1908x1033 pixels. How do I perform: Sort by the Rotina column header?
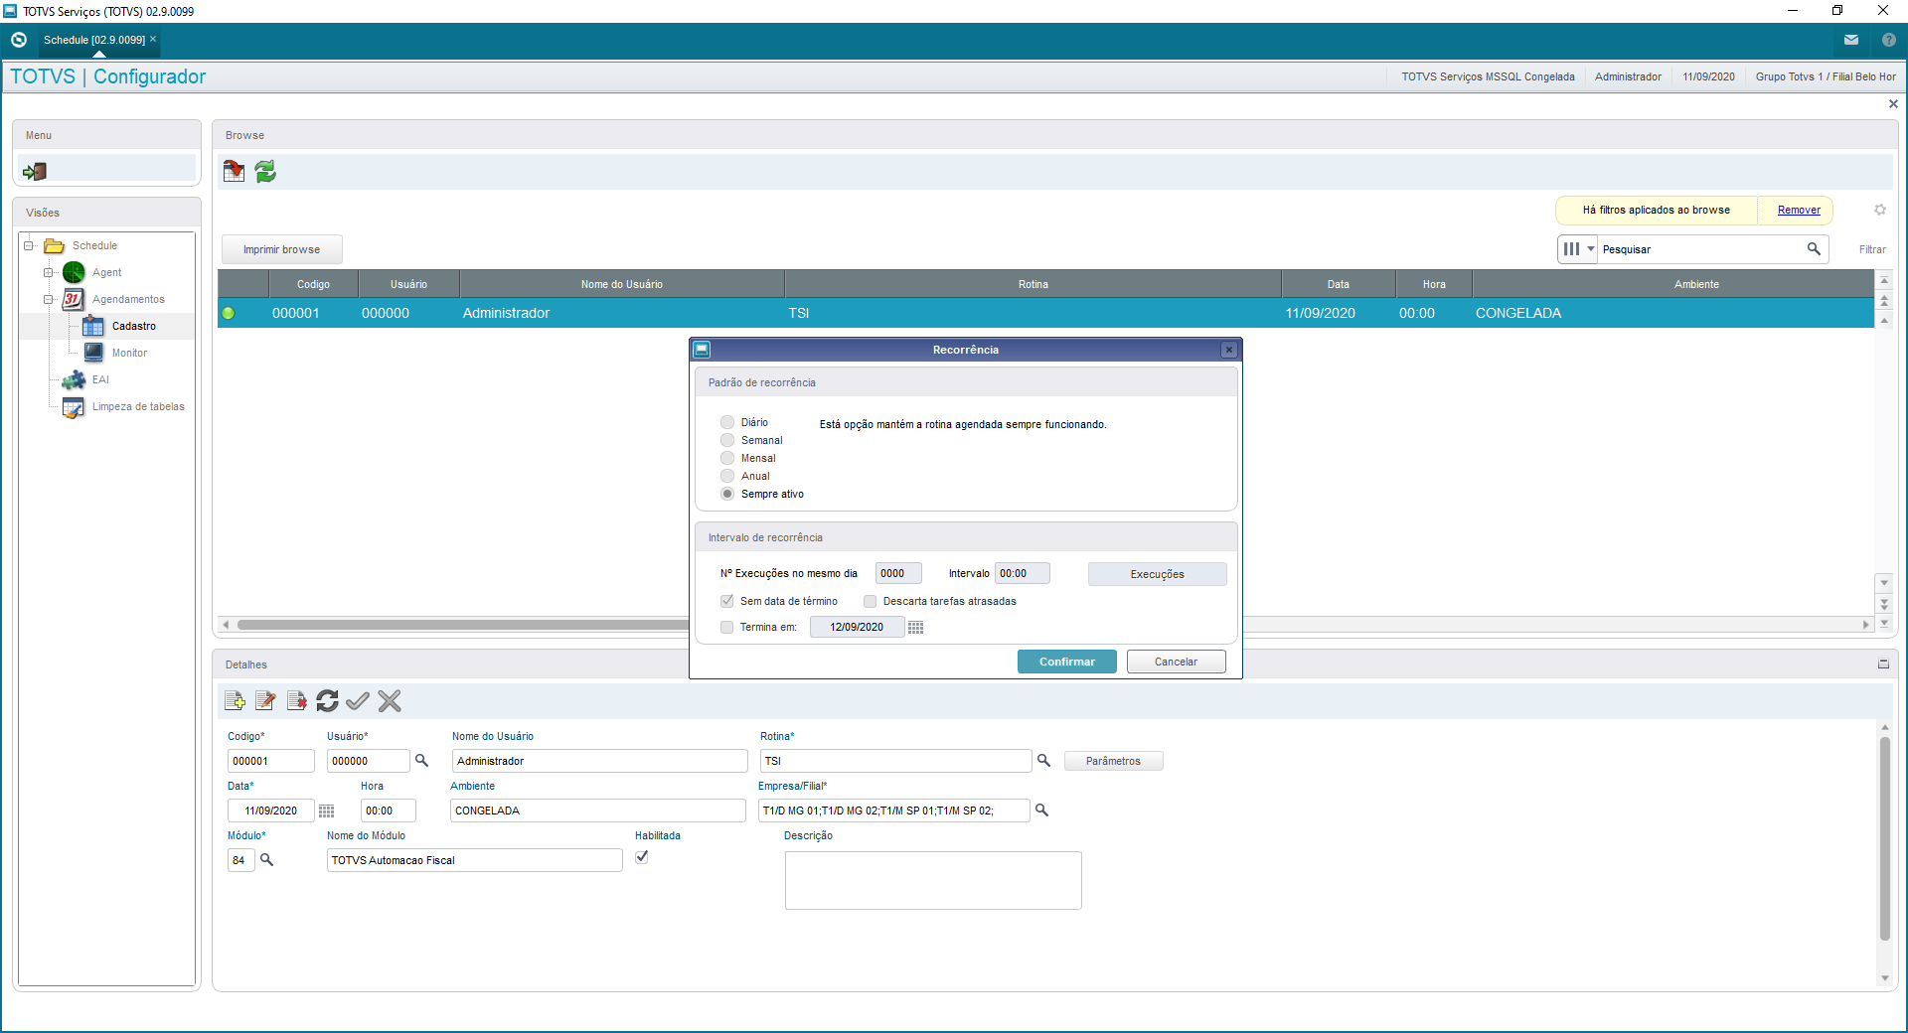1033,284
